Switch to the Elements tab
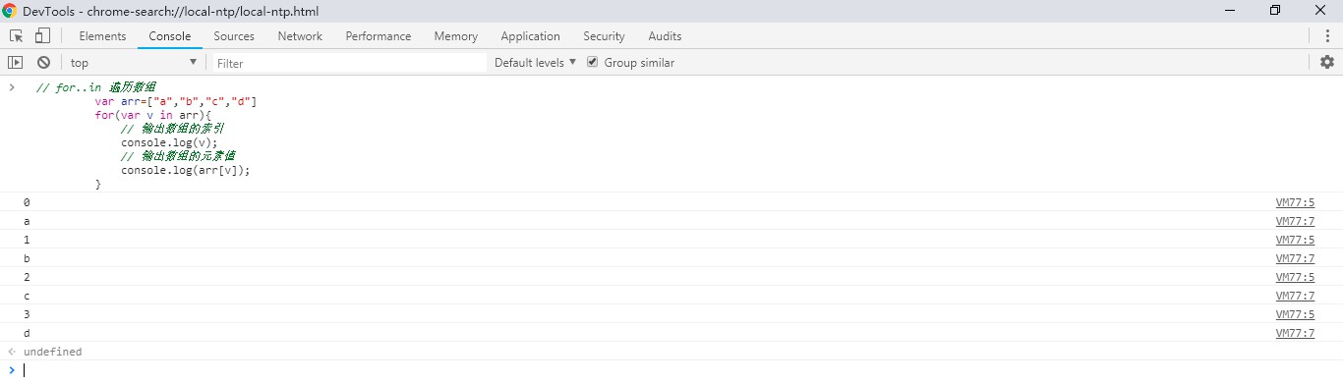1343x384 pixels. click(102, 36)
